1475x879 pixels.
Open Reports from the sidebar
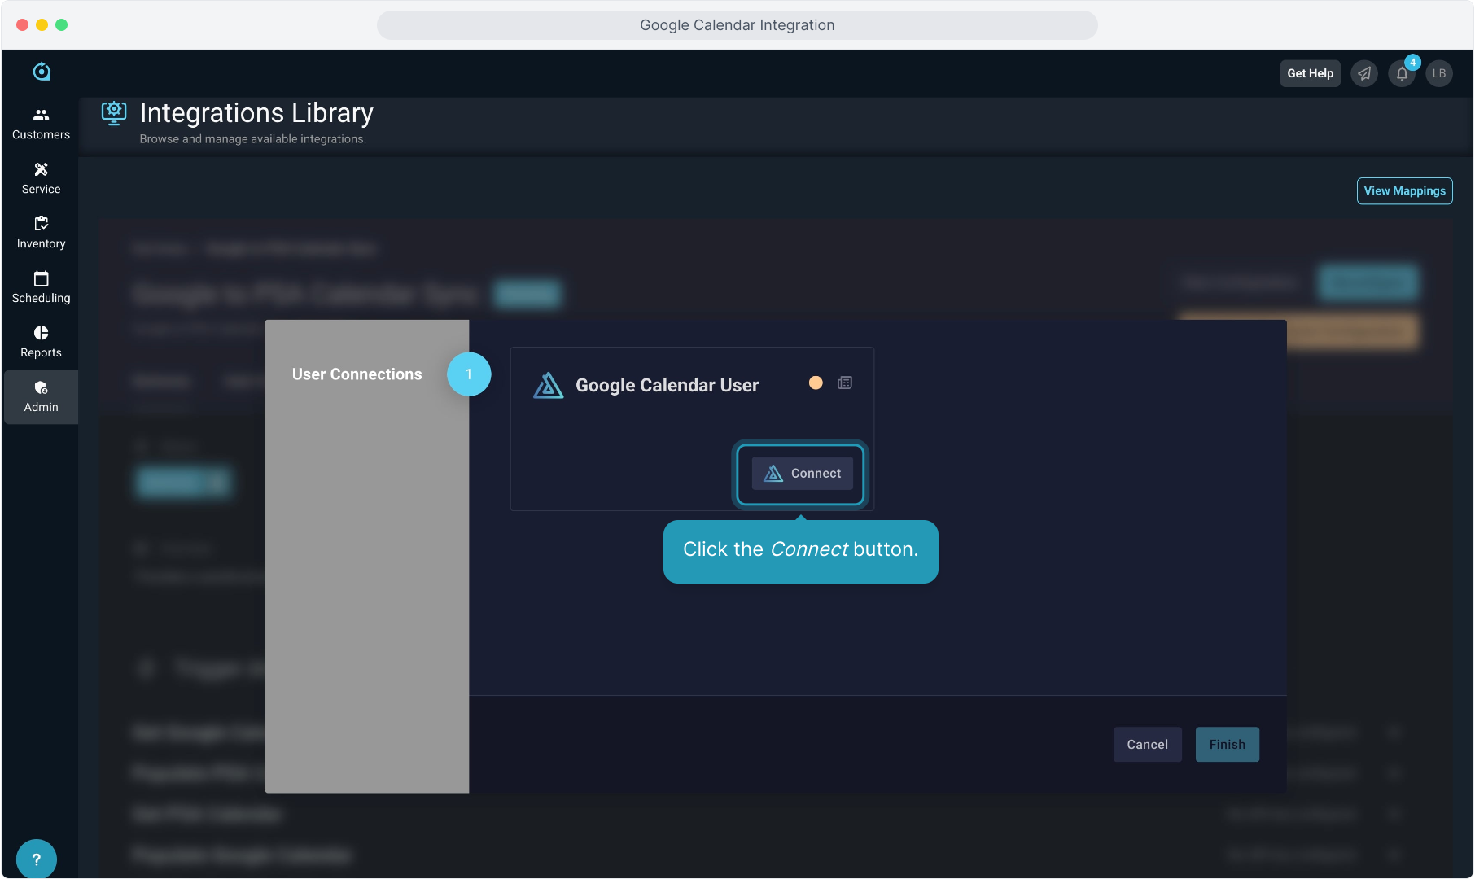[x=41, y=342]
